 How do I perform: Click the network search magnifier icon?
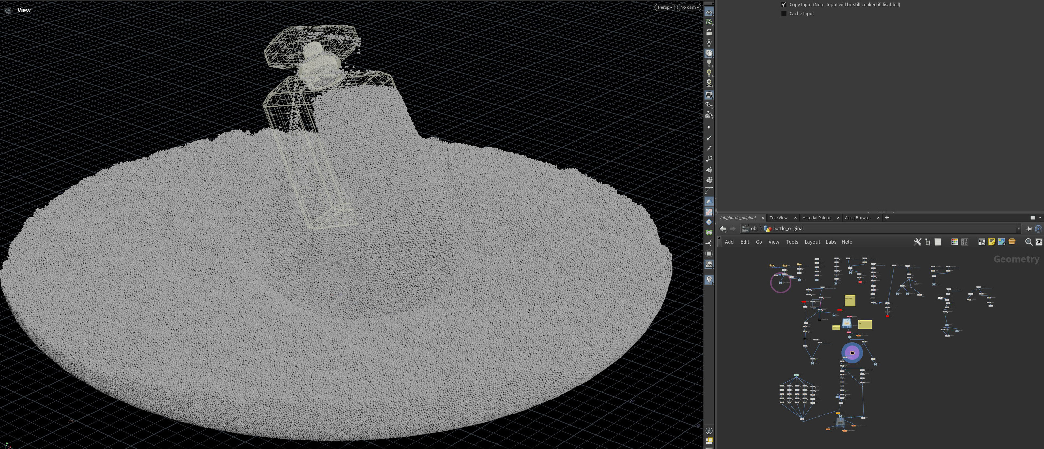tap(1028, 242)
